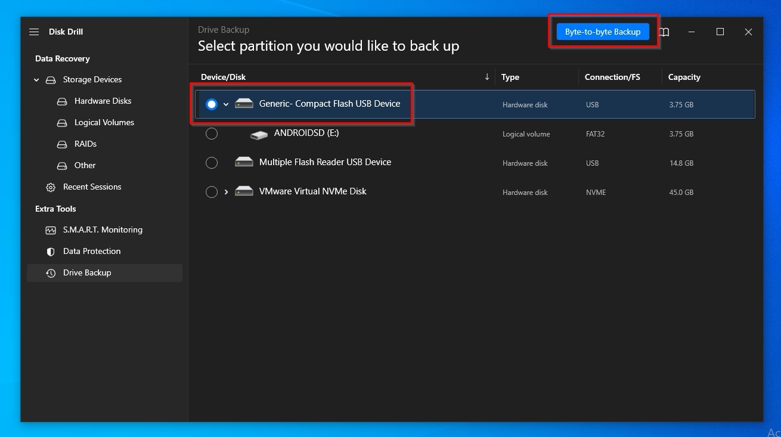Click the Data Recovery section heading
The image size is (781, 437).
pos(63,58)
